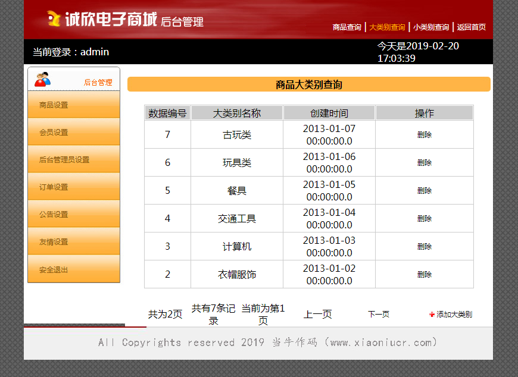Click the 2013-01-06 date cell
Screen dimensions: 518x377
(329, 162)
